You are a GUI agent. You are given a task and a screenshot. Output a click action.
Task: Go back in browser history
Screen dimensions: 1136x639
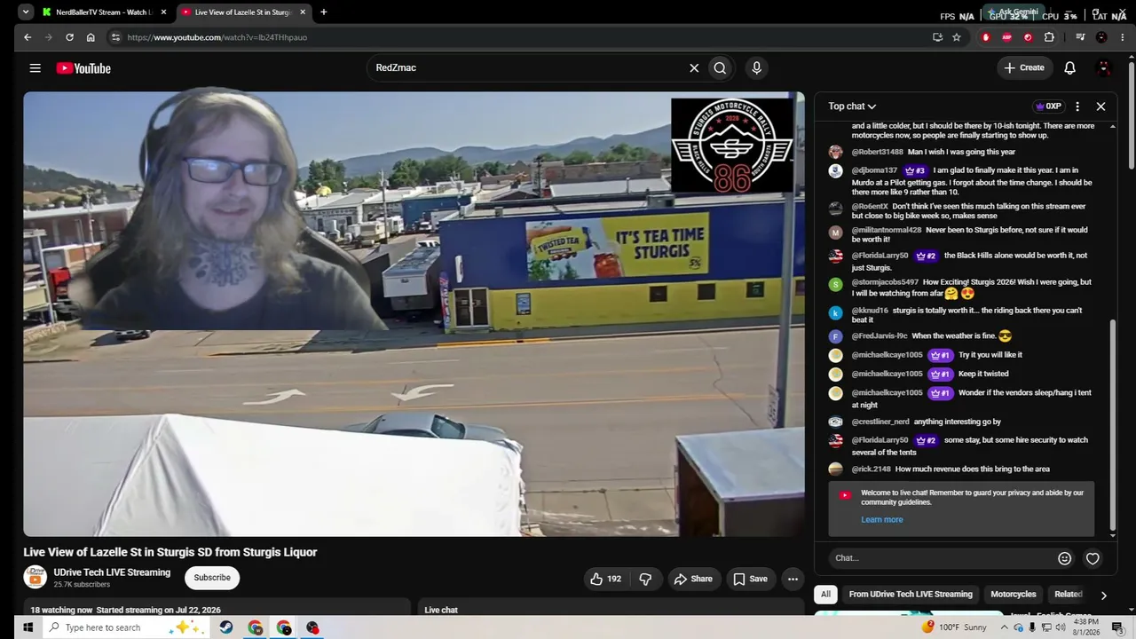click(x=28, y=37)
